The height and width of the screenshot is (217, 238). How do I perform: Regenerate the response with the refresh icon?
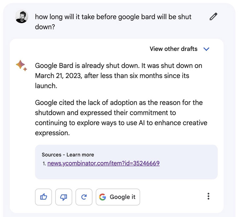[84, 197]
